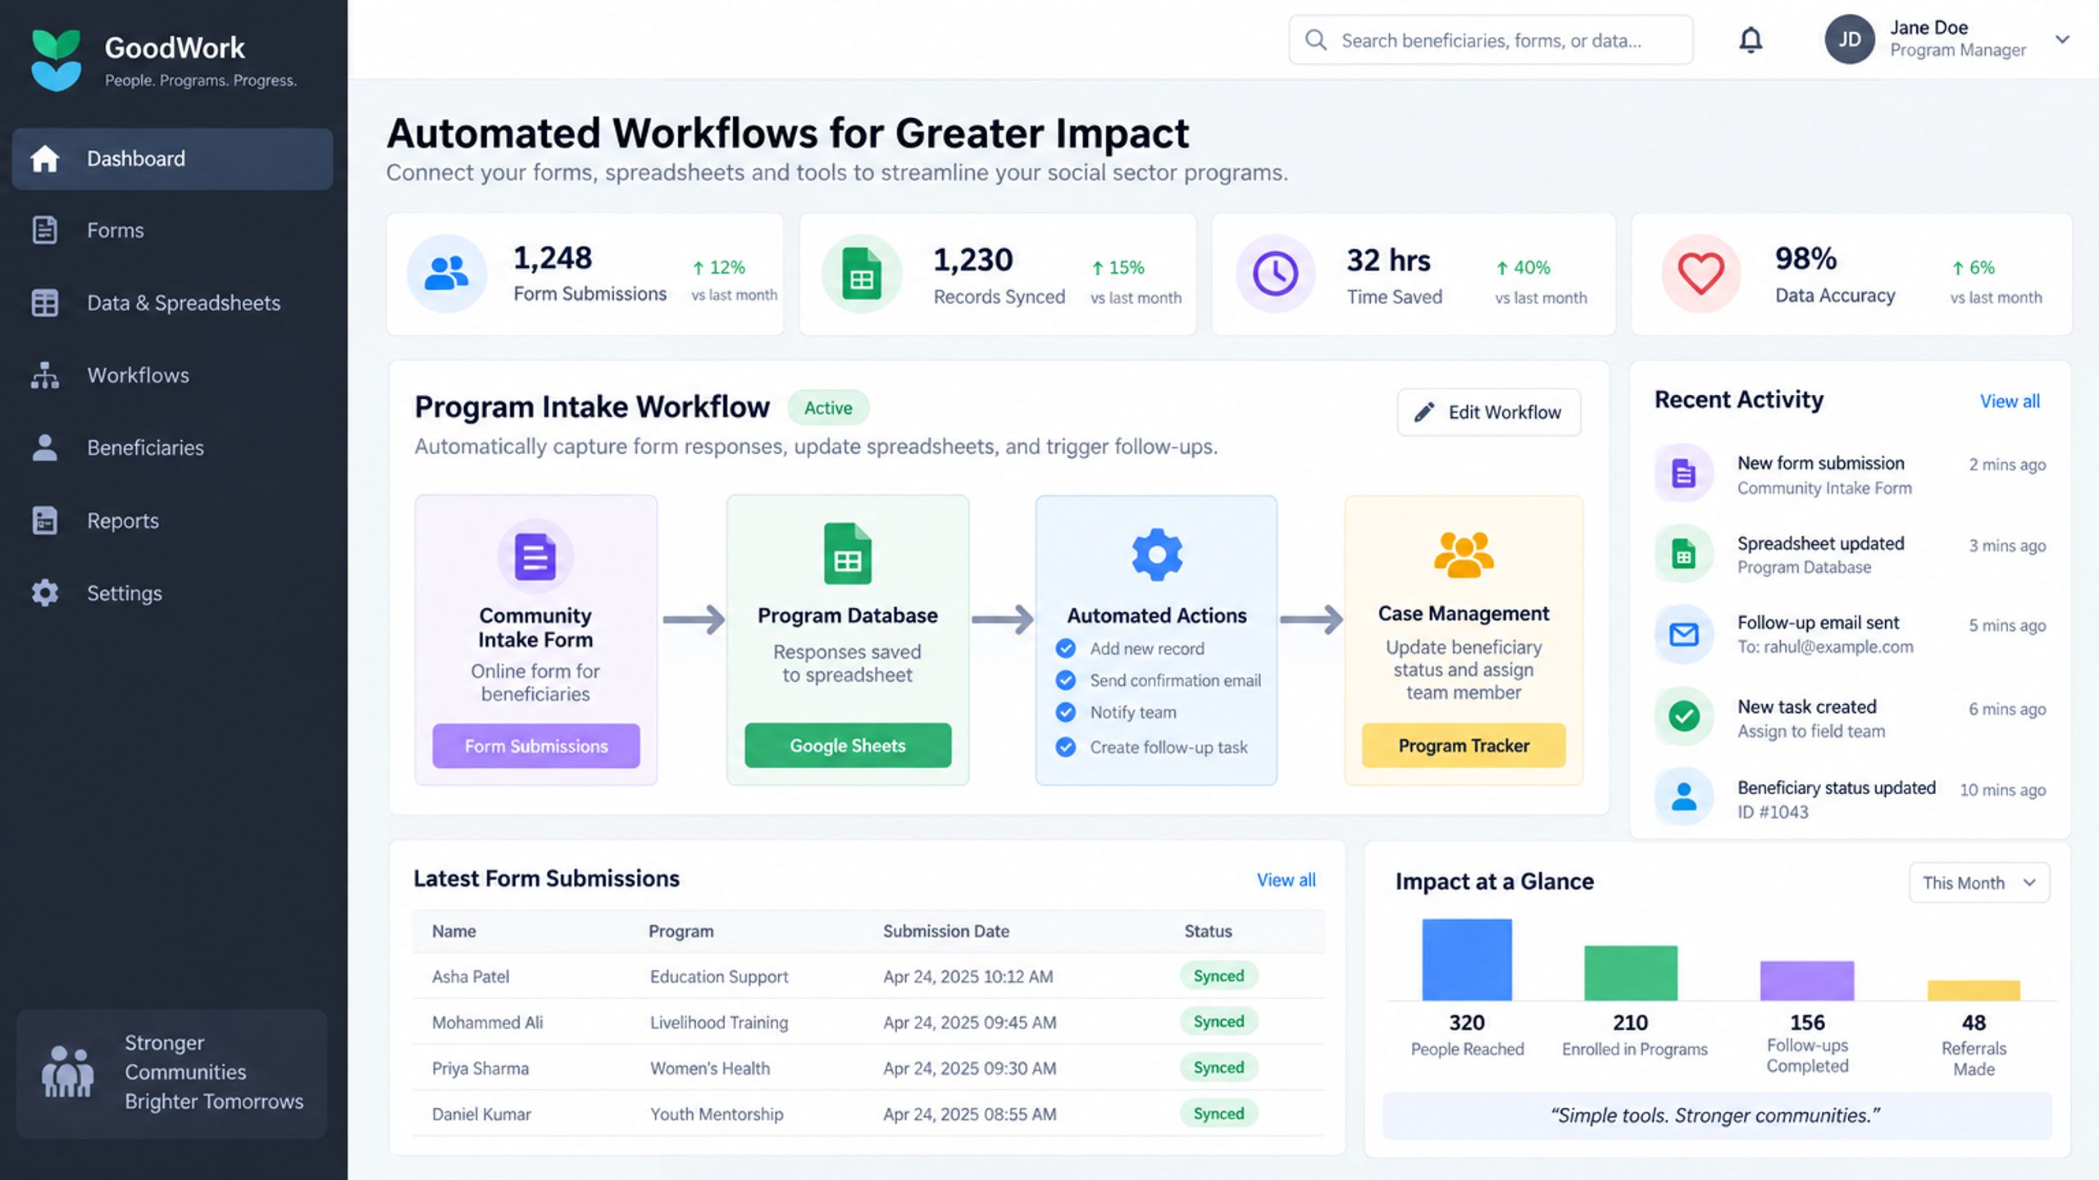The height and width of the screenshot is (1180, 2099).
Task: Click the Spreadsheet updated activity icon
Action: [x=1684, y=555]
